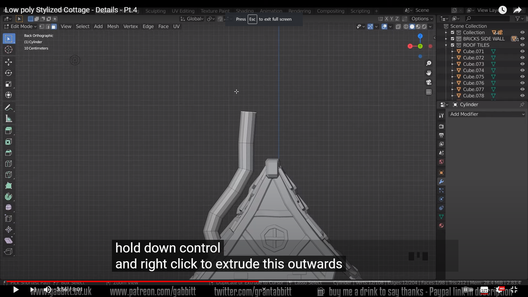Switch to the UV Editing workspace tab
528x297 pixels.
pos(183,11)
